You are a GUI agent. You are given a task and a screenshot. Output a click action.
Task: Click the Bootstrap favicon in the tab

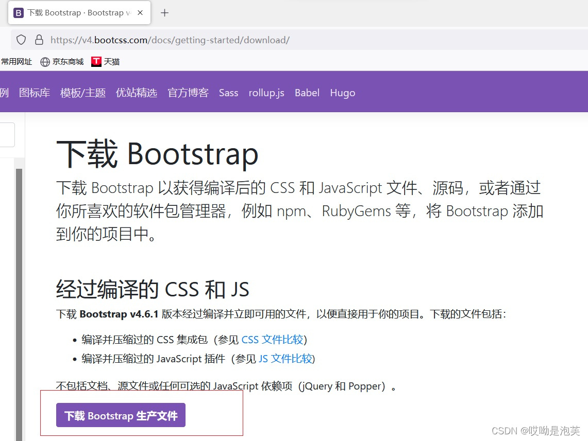pyautogui.click(x=18, y=13)
